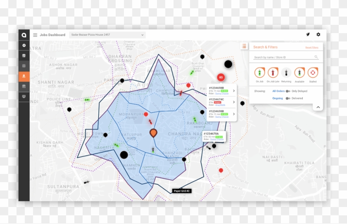
Task: Open the hamburger menu beside Jobs Dashboard
Action: 35,35
